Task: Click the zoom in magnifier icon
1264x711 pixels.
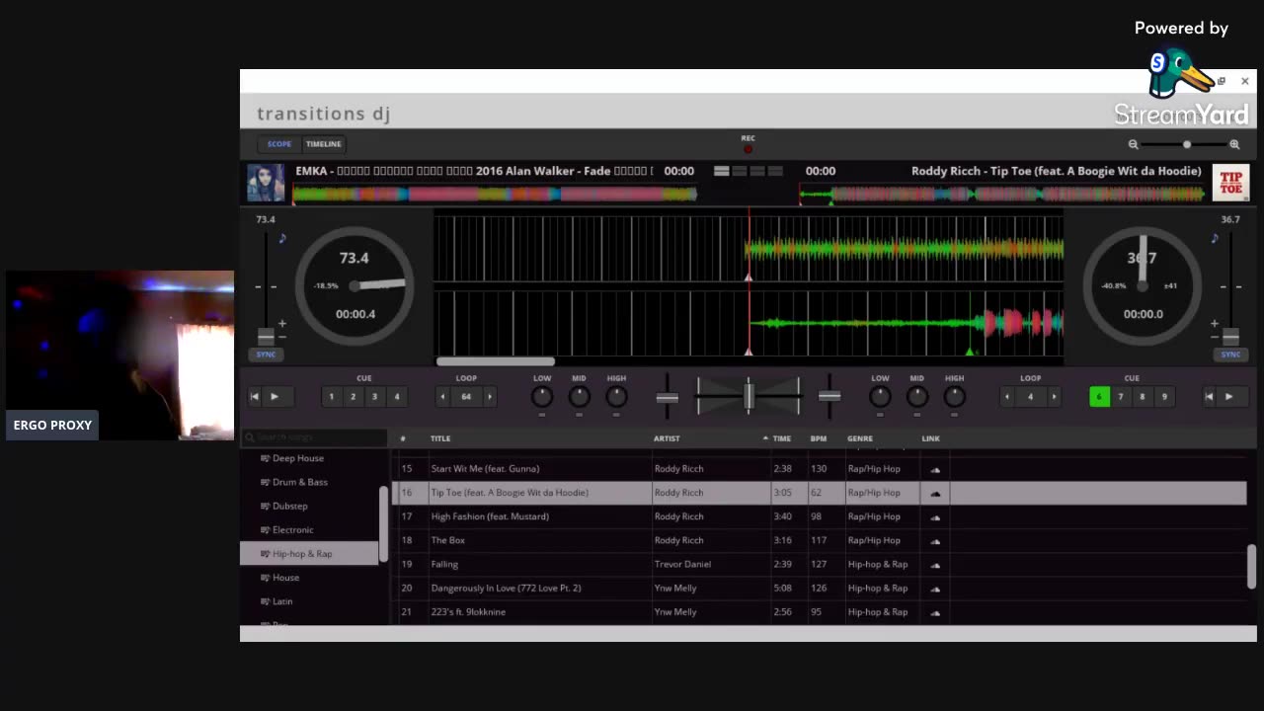Action: (1234, 144)
